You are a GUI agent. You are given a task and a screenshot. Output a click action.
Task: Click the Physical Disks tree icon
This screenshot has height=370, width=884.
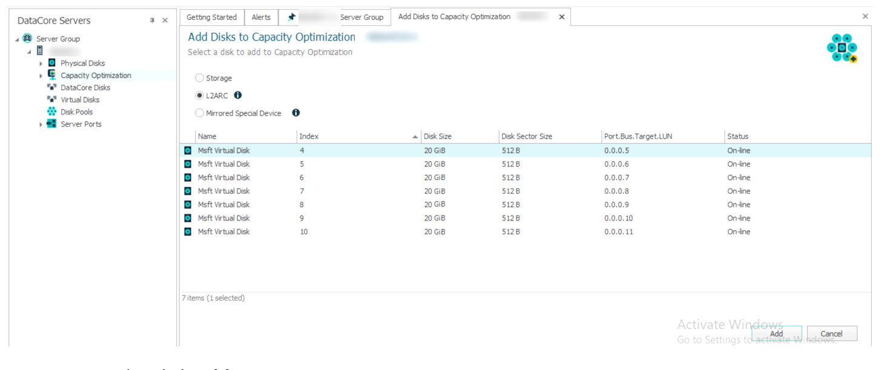click(x=52, y=63)
